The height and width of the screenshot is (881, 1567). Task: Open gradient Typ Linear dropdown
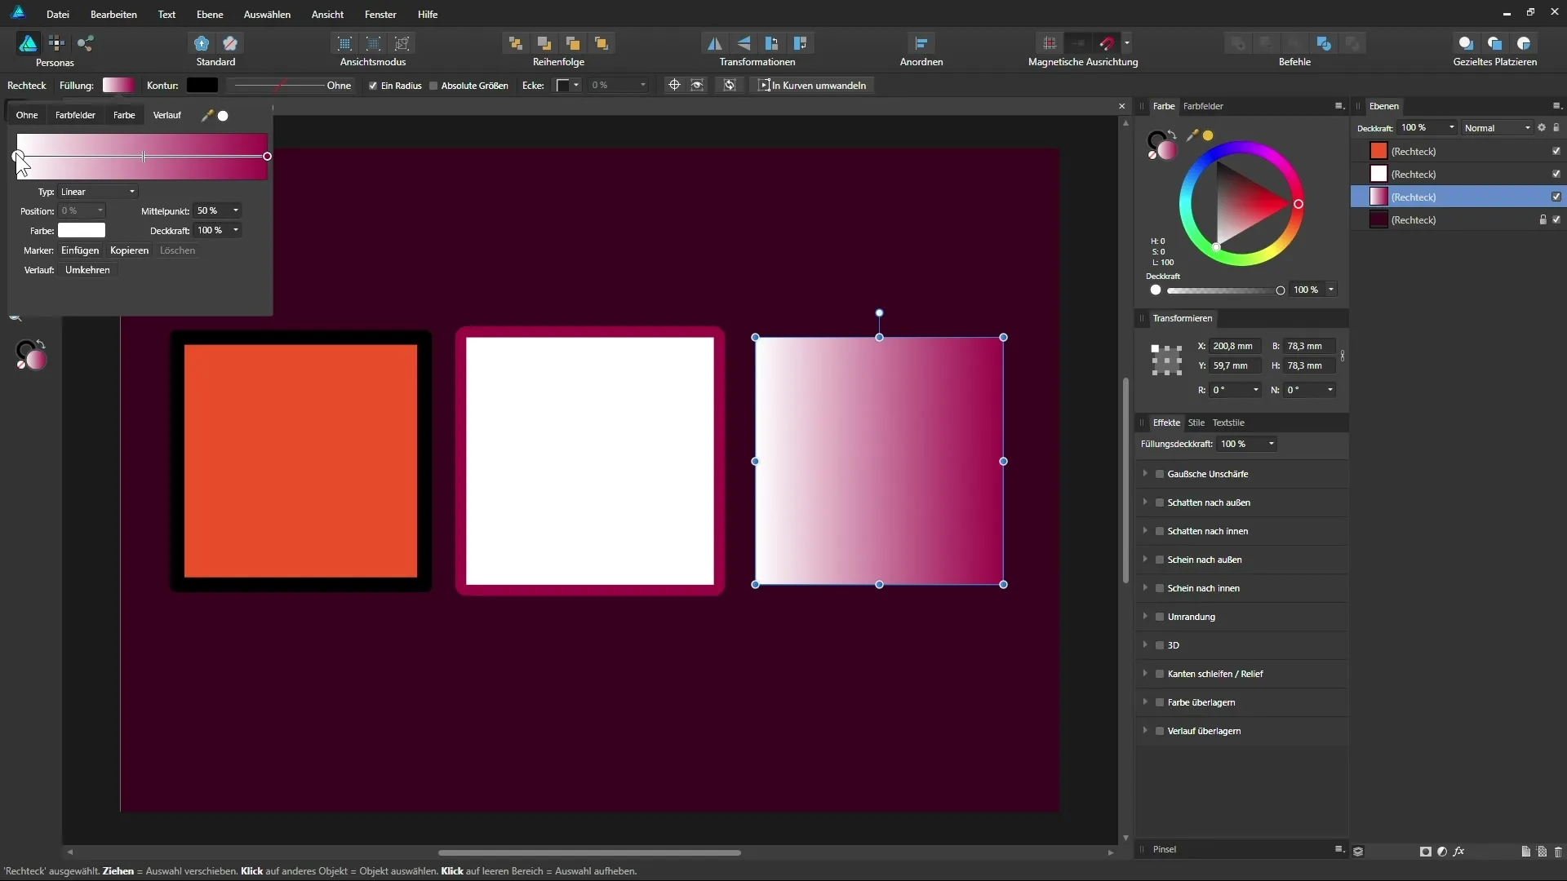[x=98, y=192]
